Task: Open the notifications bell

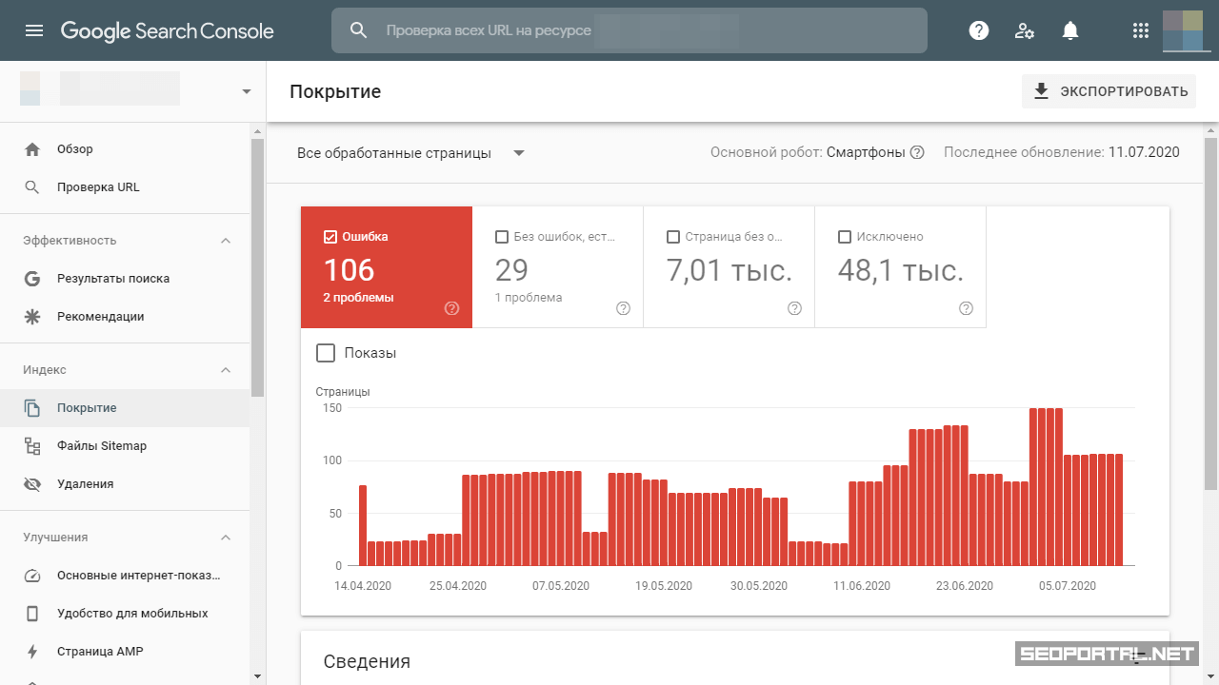Action: tap(1070, 30)
